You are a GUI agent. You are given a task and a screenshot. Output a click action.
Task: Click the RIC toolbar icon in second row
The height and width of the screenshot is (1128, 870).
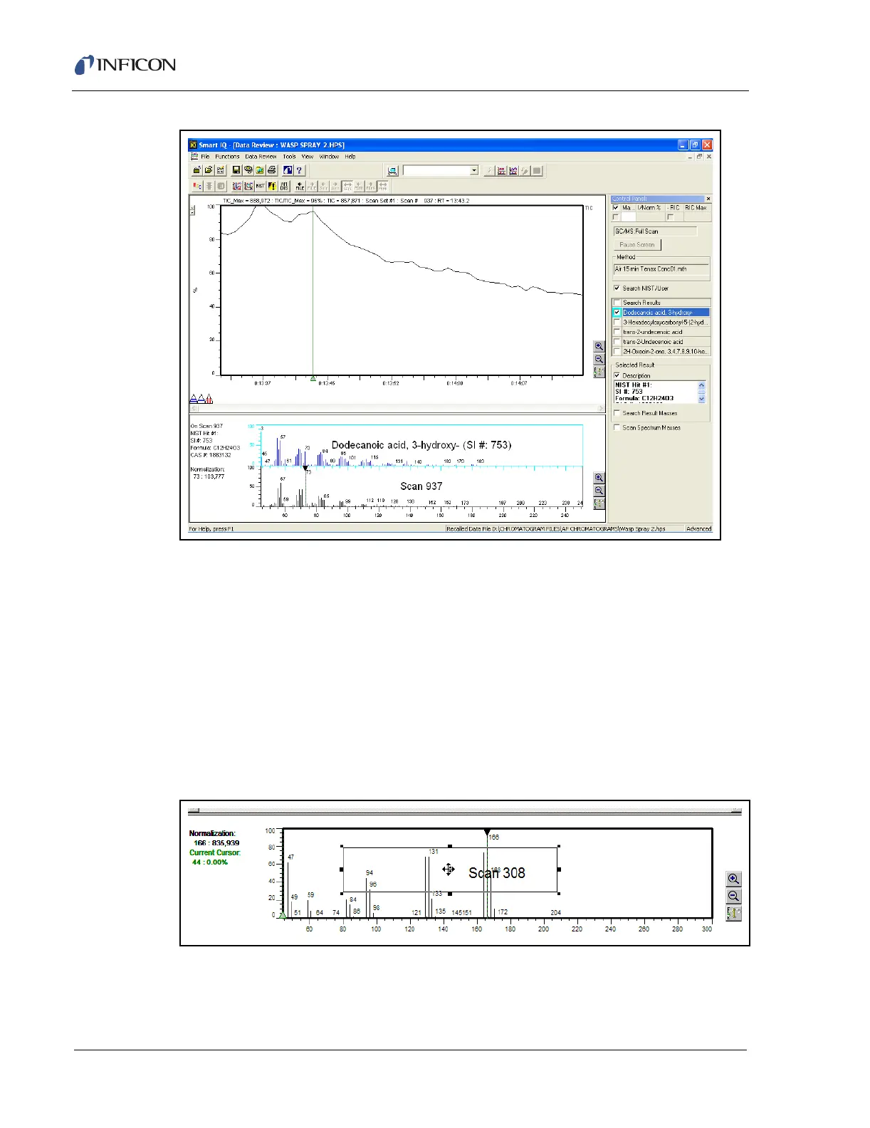click(x=197, y=186)
